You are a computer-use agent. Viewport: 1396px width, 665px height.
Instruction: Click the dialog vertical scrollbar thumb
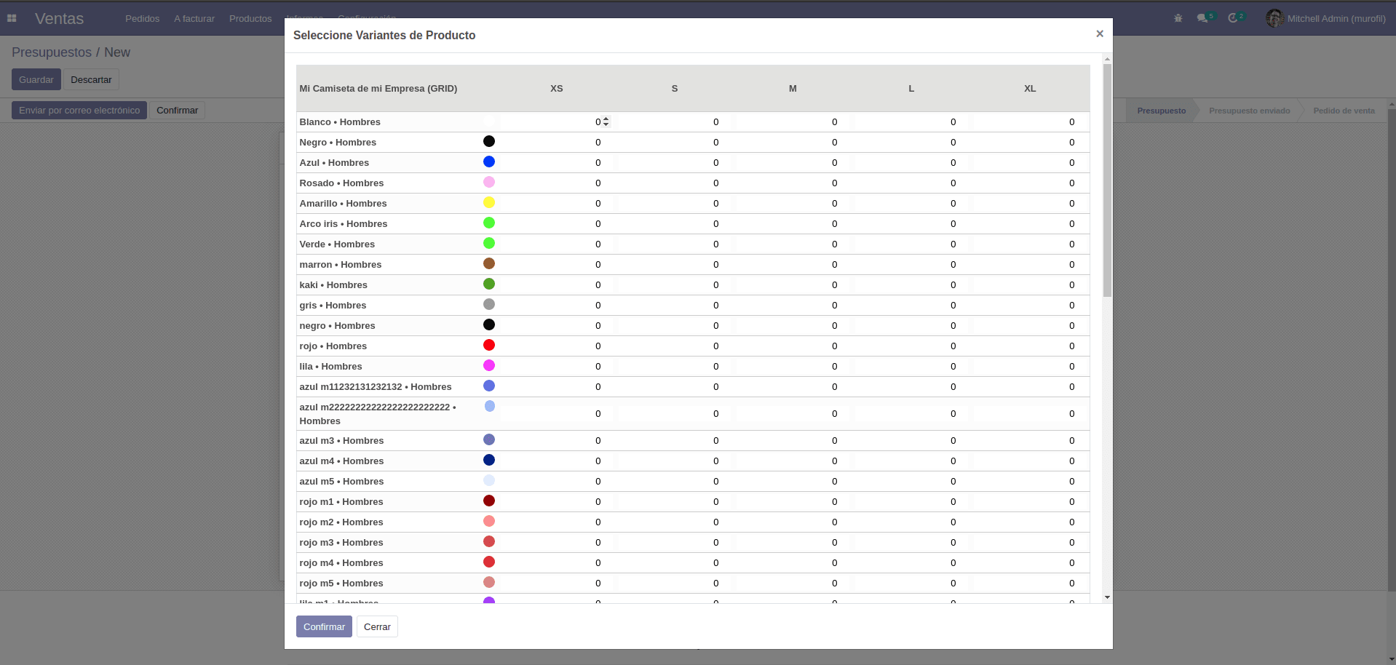tap(1107, 180)
